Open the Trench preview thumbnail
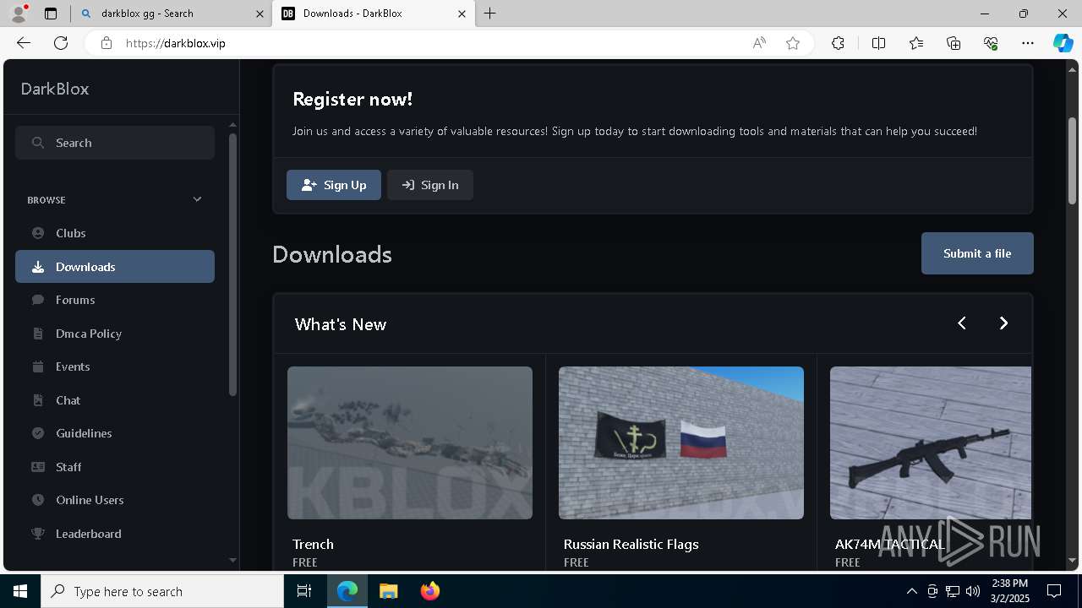The image size is (1082, 608). [410, 442]
